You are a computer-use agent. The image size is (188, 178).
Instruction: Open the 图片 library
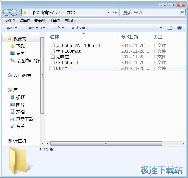[x=20, y=104]
